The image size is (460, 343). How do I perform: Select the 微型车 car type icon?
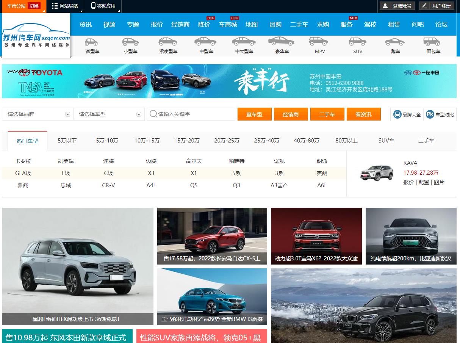tap(92, 42)
